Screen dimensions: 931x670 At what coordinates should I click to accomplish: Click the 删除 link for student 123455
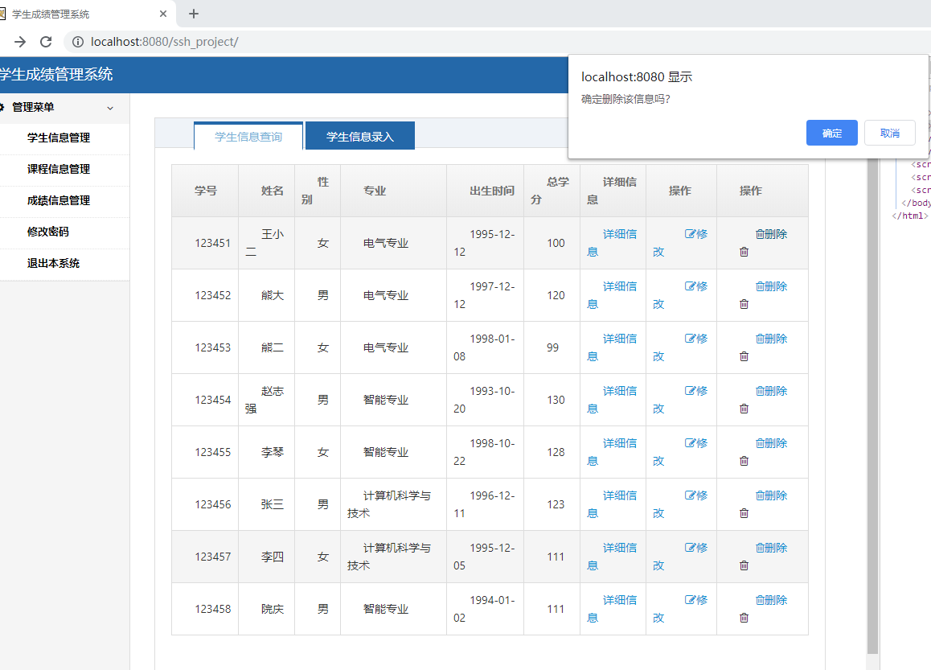(771, 443)
